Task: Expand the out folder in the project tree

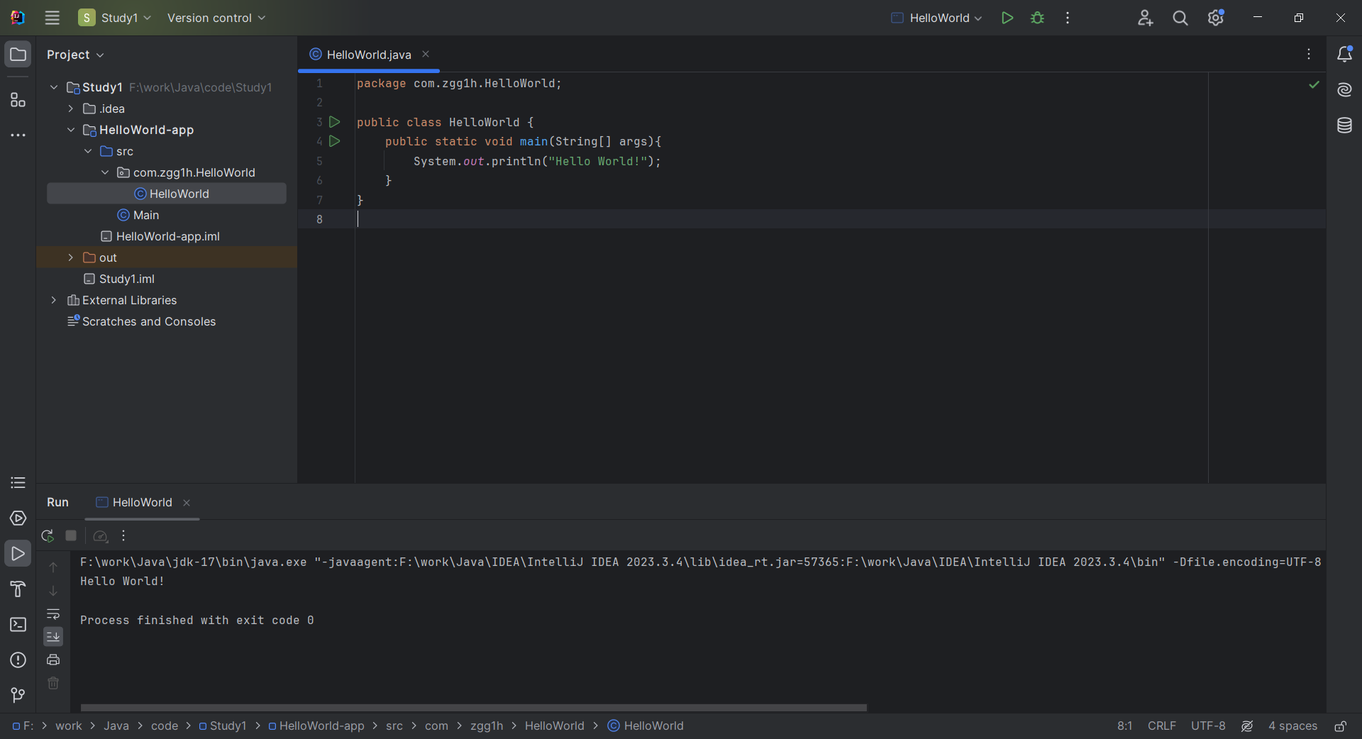Action: coord(71,257)
